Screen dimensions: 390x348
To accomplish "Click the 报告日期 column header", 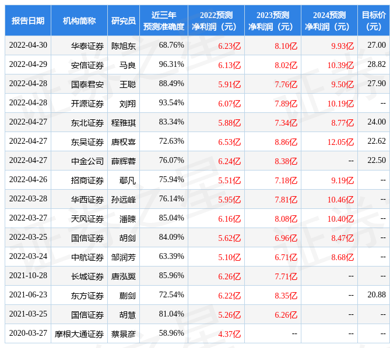I will 28,20.
